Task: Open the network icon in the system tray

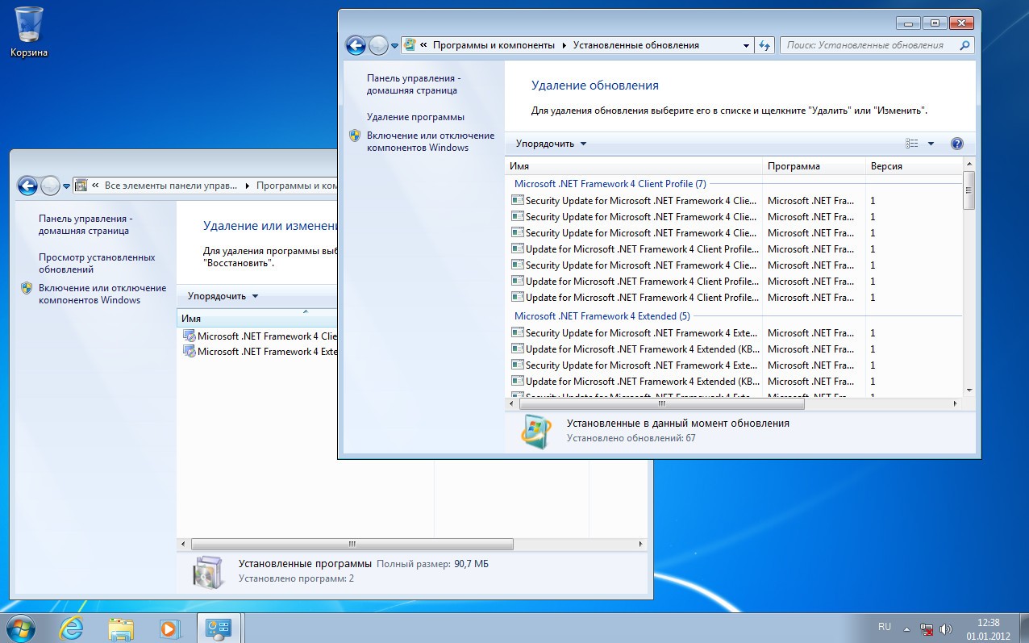Action: point(927,628)
